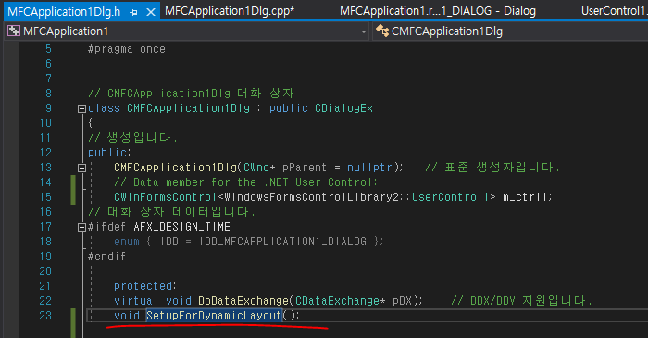
Task: Click the protected: keyword on line 21
Action: (145, 286)
